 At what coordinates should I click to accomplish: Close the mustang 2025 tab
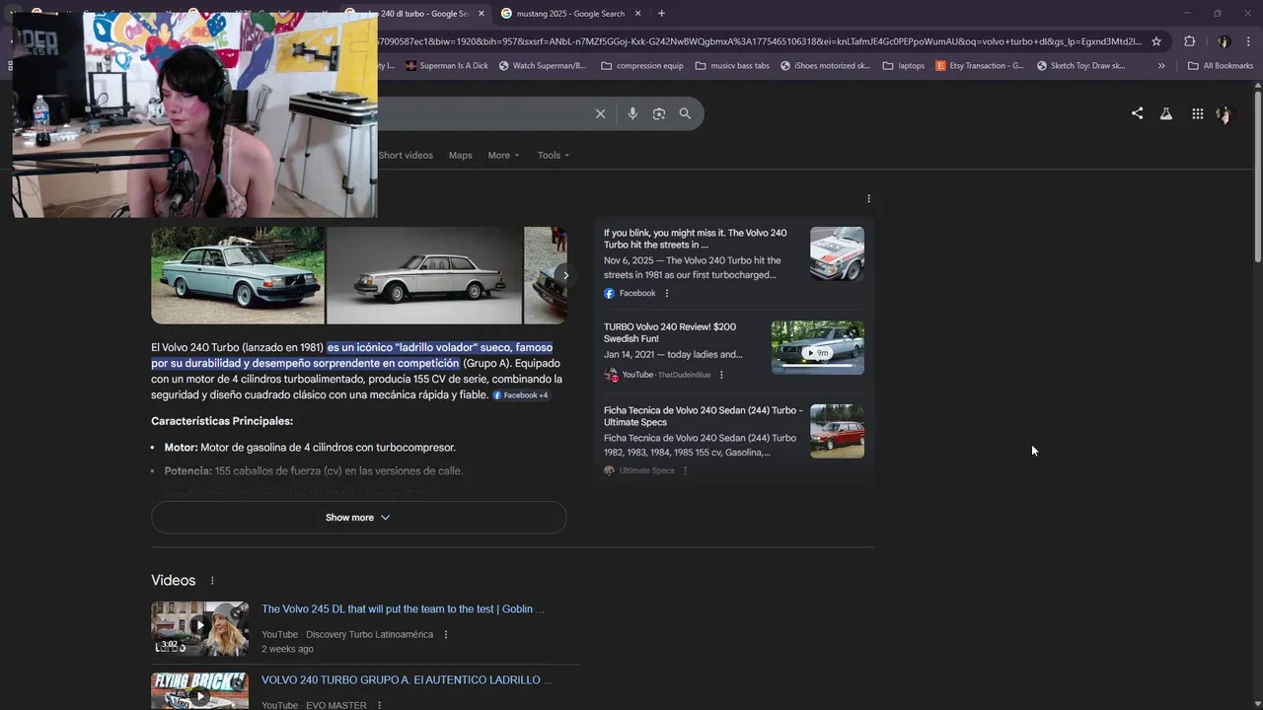click(x=637, y=14)
